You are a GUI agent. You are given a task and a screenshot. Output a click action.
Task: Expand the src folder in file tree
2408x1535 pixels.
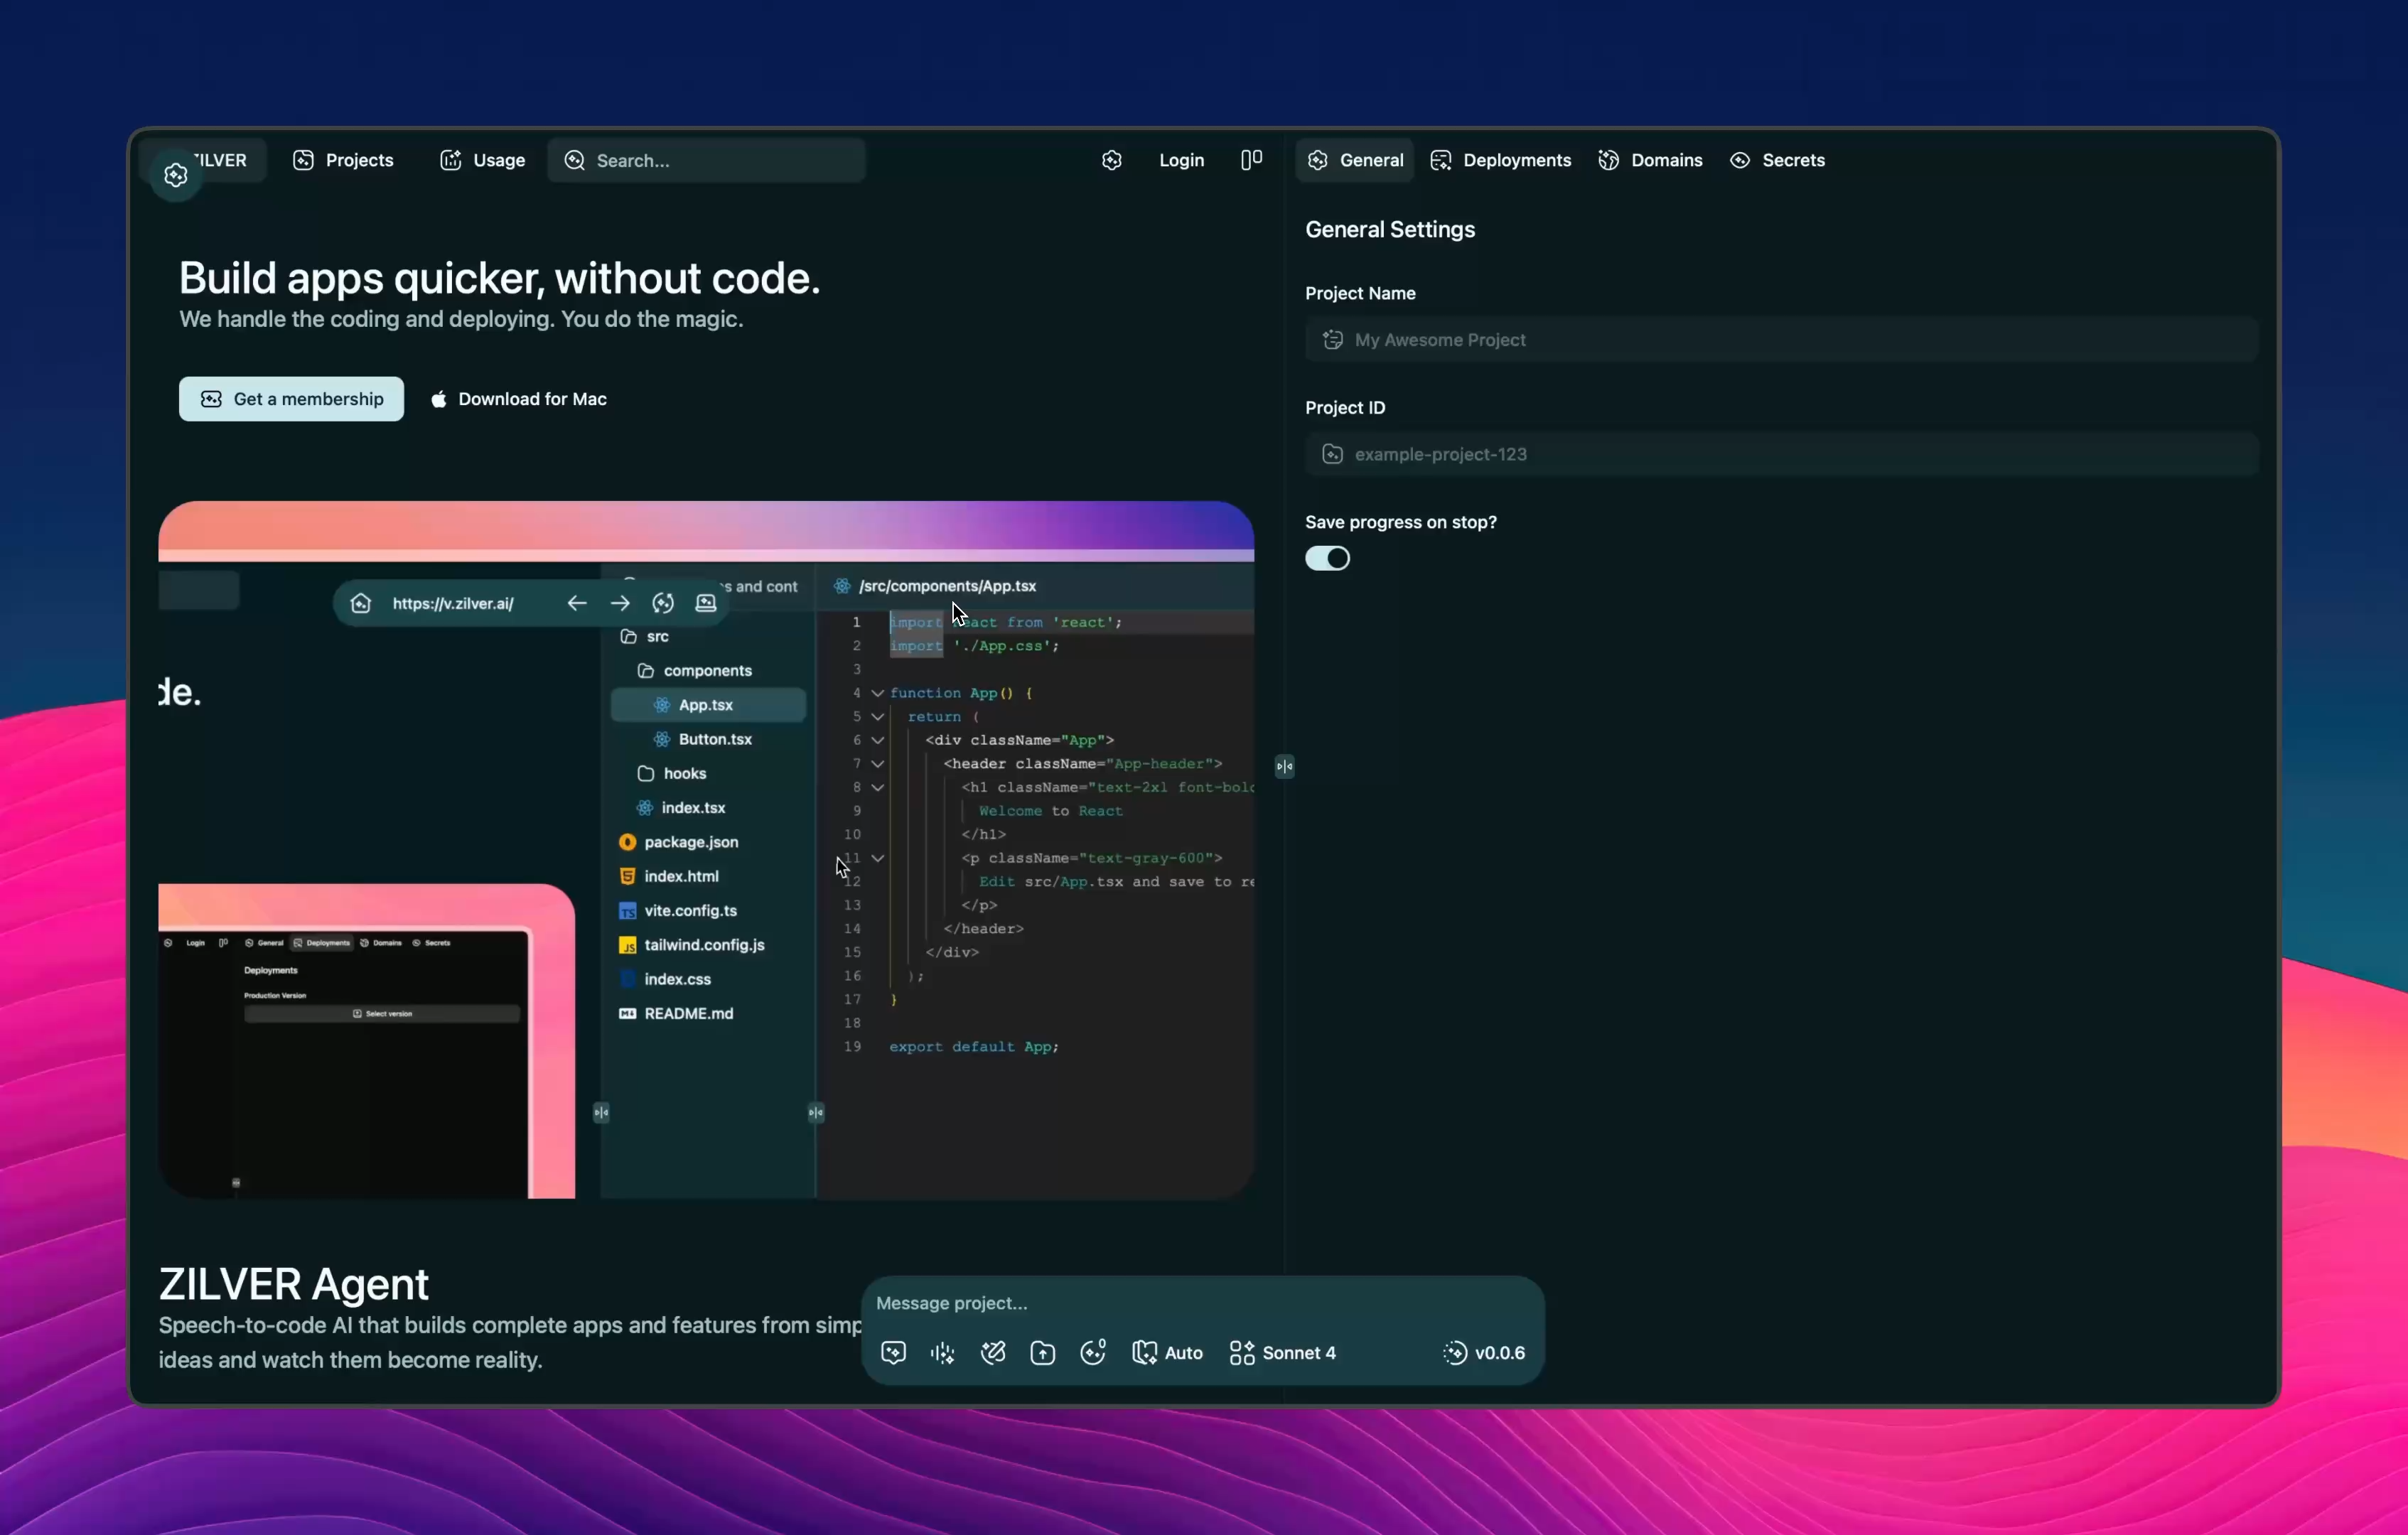click(x=645, y=636)
